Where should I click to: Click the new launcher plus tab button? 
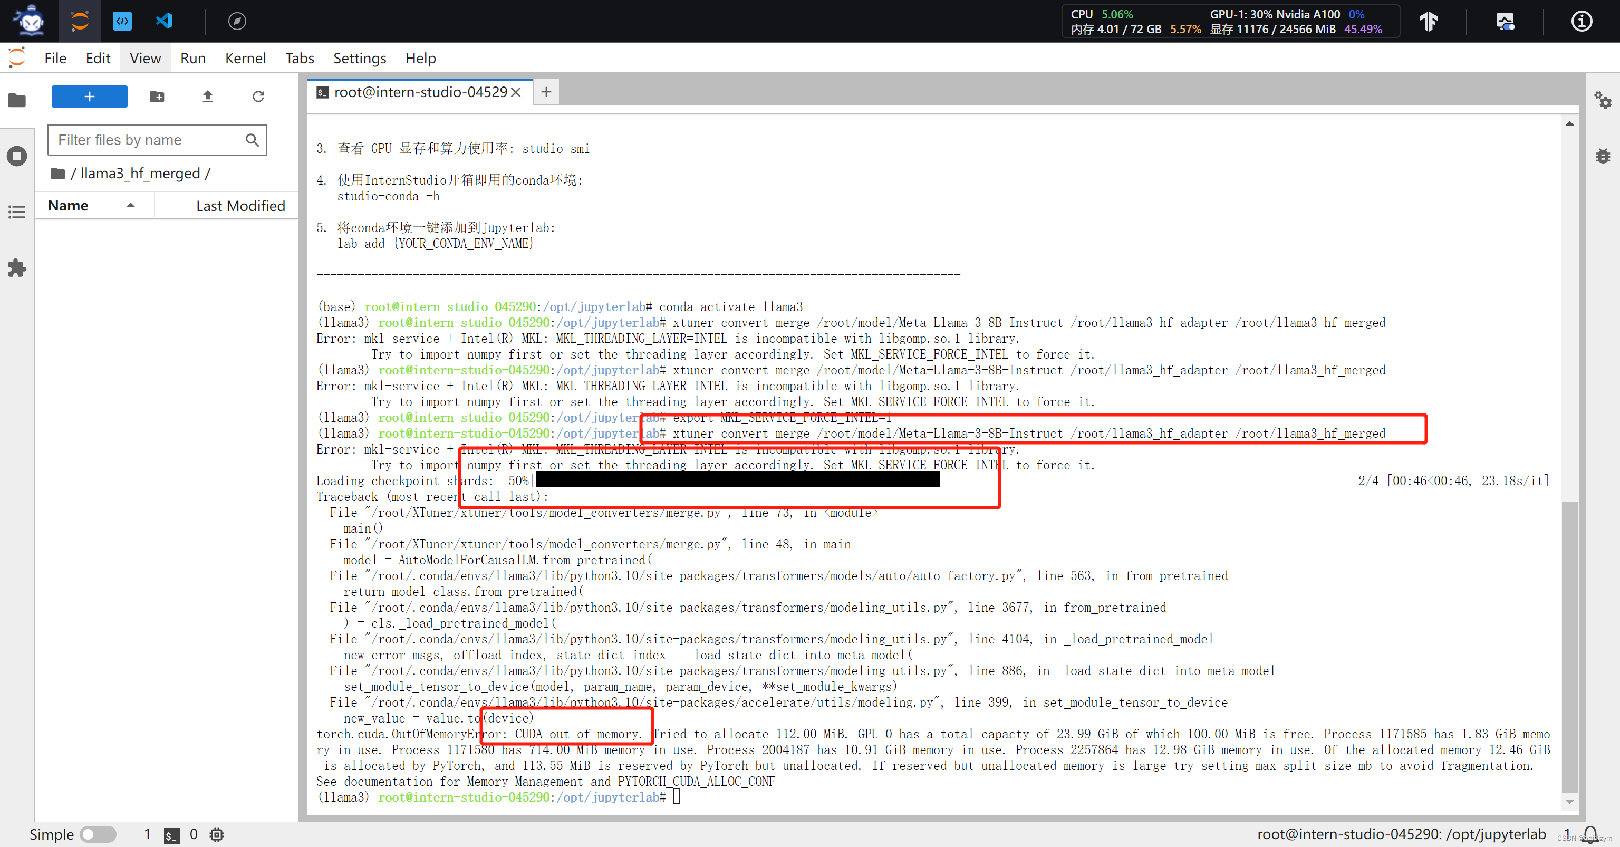[546, 92]
